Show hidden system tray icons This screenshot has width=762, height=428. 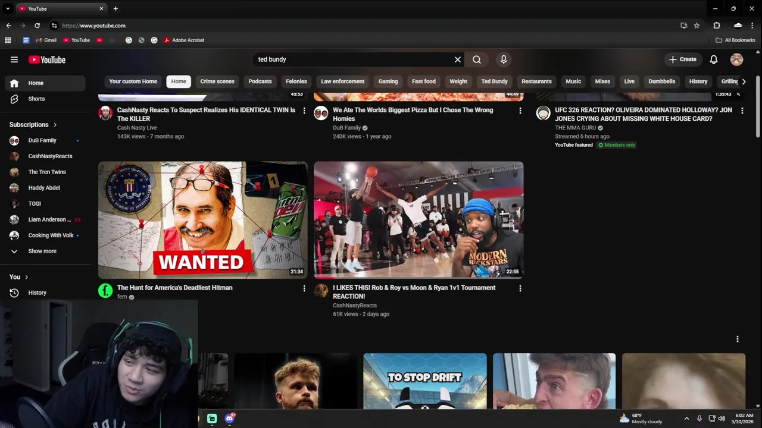(x=686, y=418)
